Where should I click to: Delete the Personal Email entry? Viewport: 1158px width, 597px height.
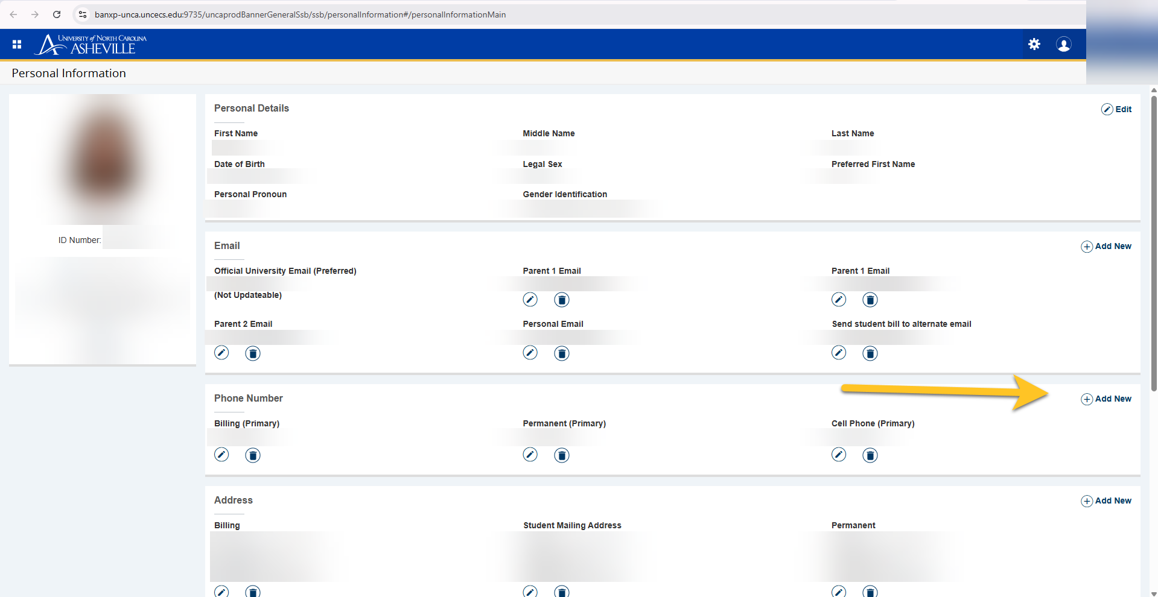561,353
